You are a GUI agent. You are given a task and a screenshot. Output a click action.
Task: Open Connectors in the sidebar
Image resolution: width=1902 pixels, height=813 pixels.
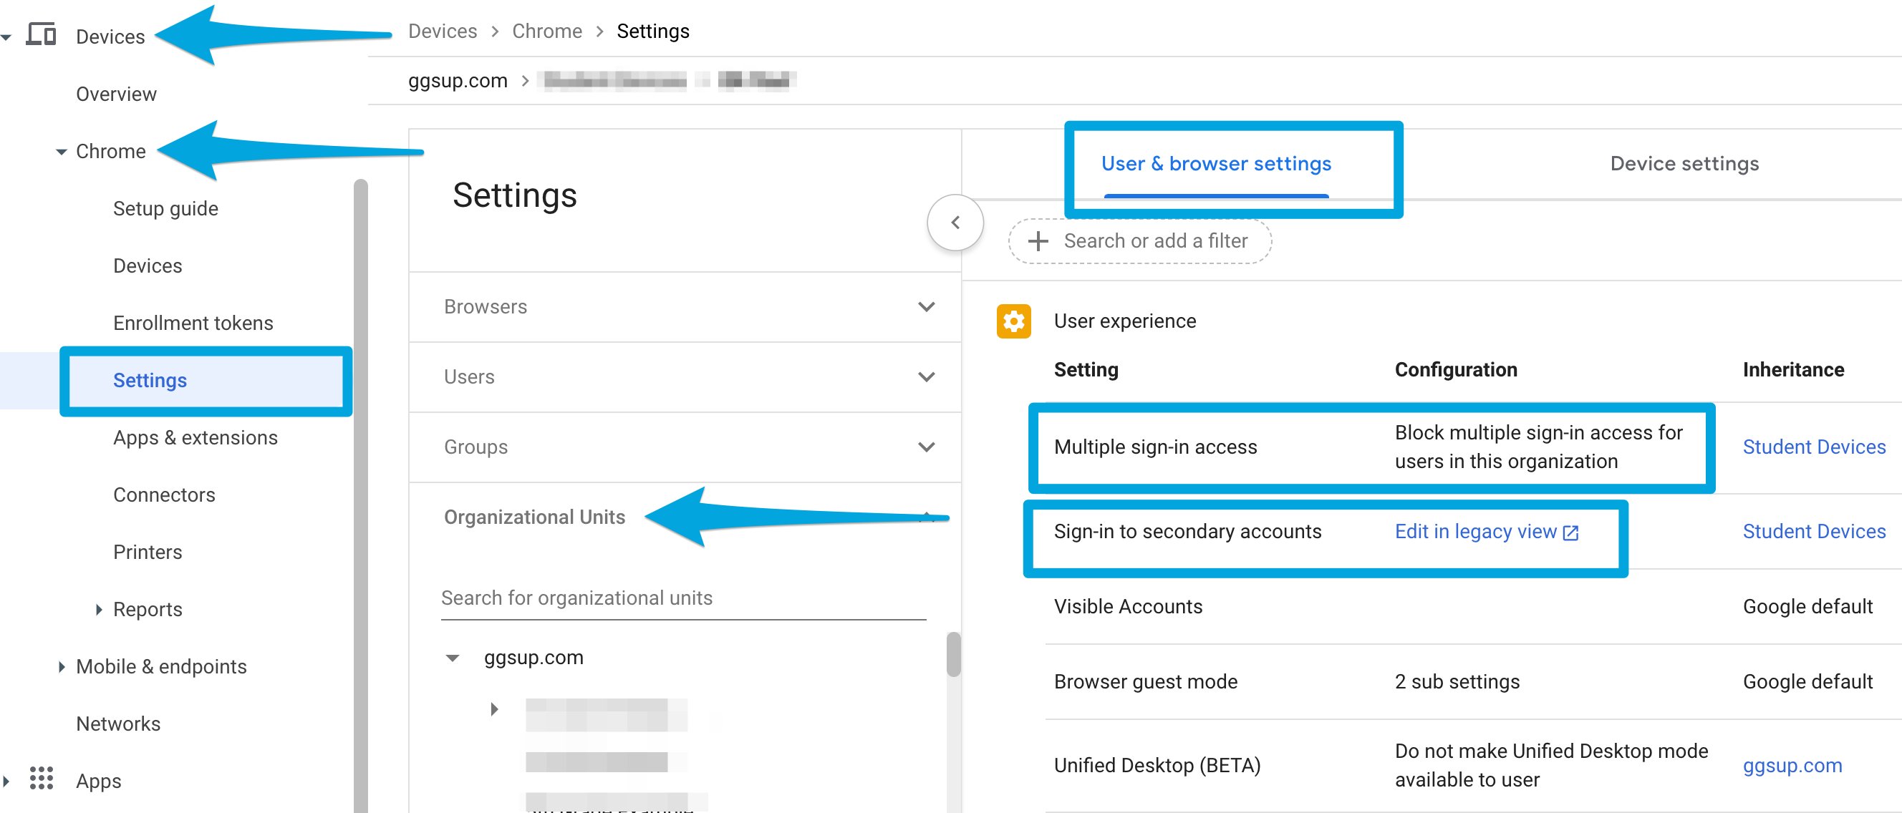click(164, 495)
